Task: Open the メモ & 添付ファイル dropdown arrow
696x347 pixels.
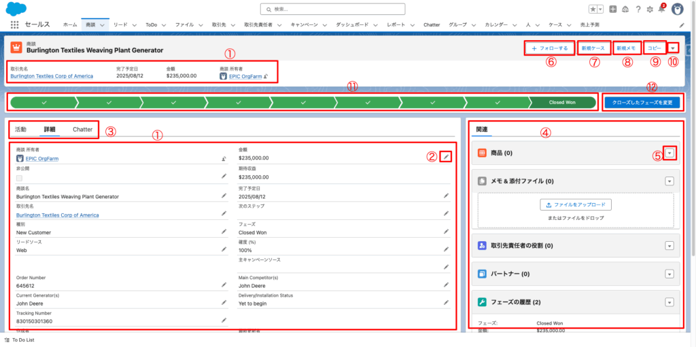Action: pyautogui.click(x=669, y=181)
